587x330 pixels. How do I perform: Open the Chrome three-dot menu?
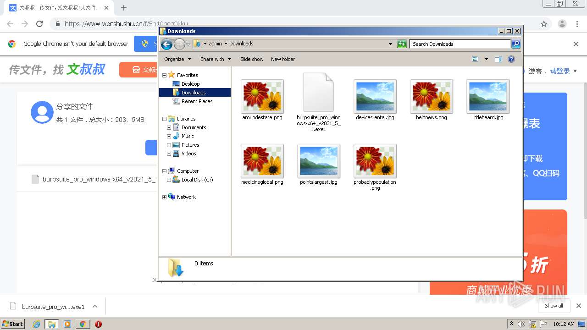577,24
